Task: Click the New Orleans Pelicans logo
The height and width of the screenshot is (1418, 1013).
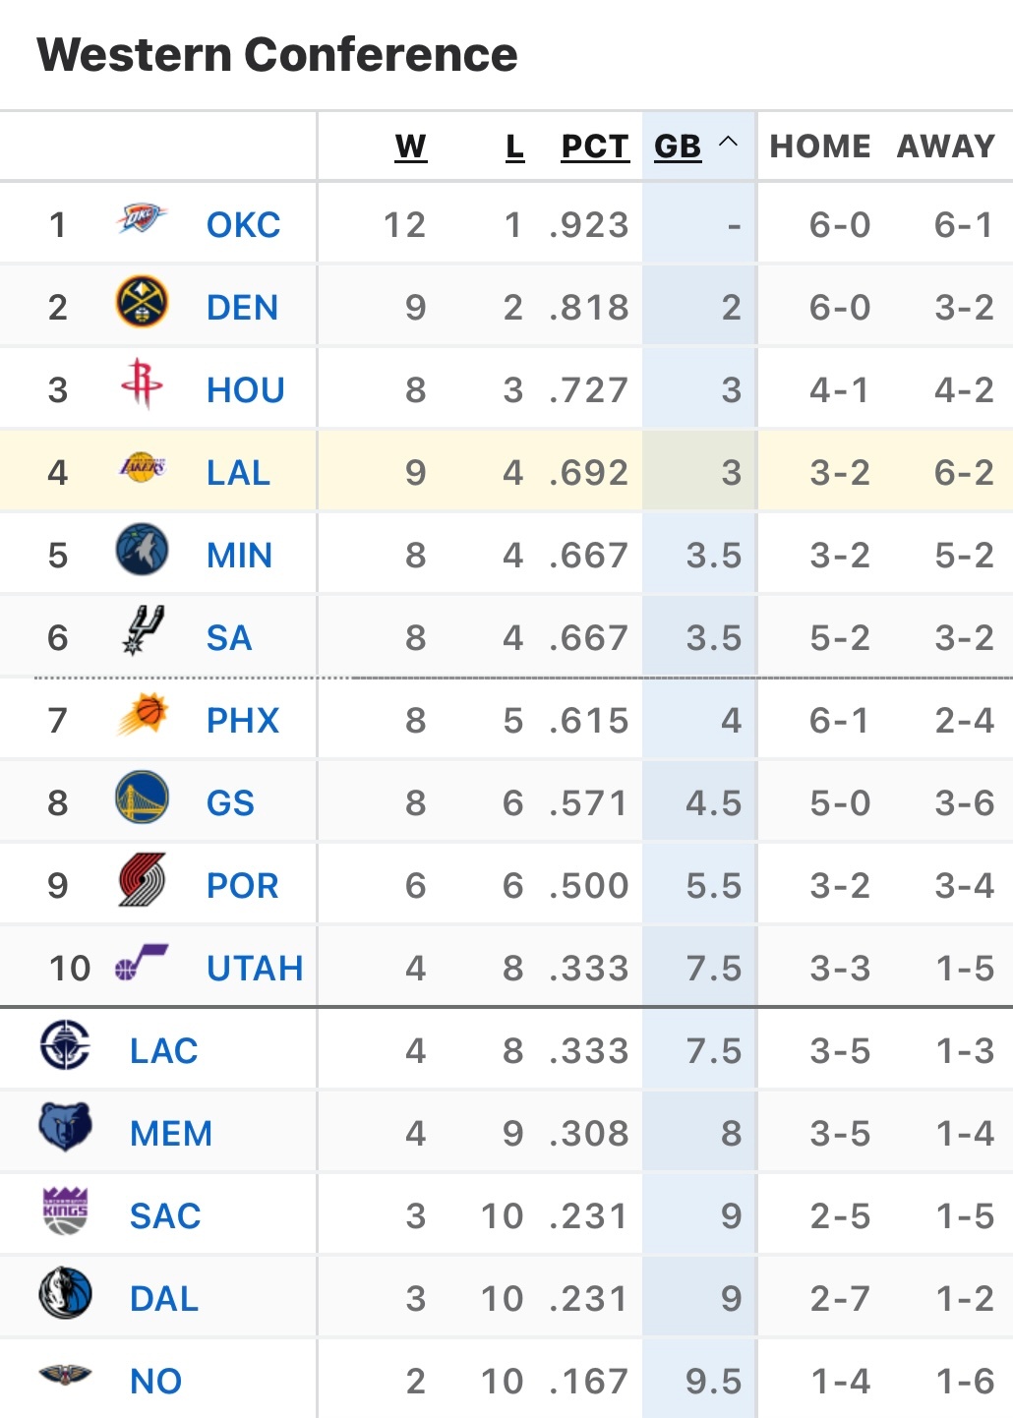Action: coord(65,1374)
